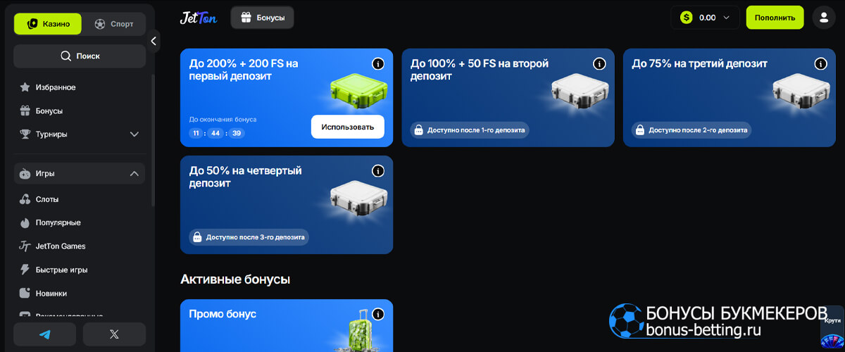Show info for fourth deposit bonus
This screenshot has height=352, width=845.
pos(378,171)
